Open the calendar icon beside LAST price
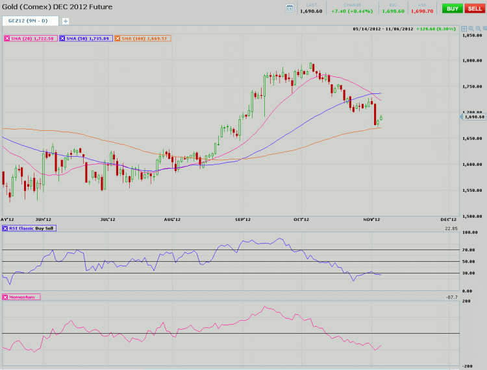Screen dimensions: 487x370 (290, 8)
